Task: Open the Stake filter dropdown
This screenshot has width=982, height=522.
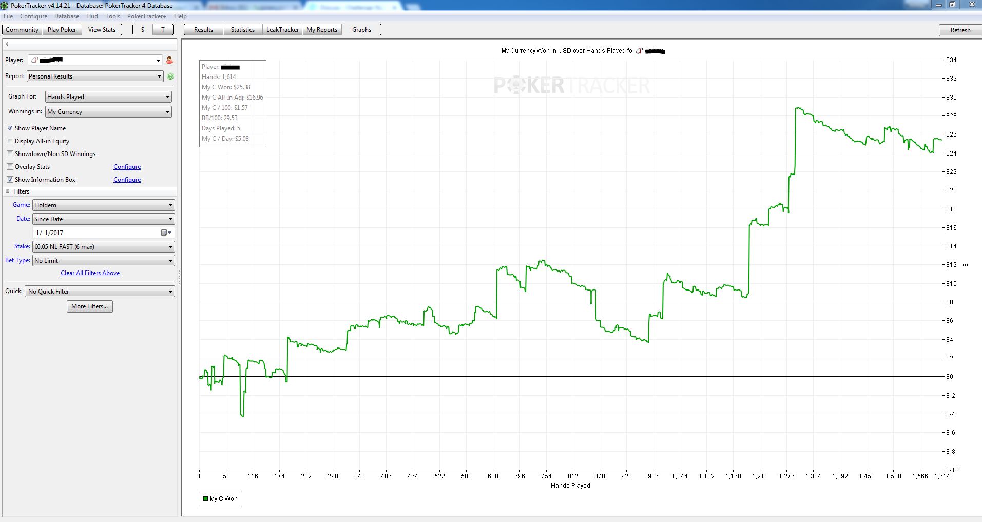Action: coord(104,246)
